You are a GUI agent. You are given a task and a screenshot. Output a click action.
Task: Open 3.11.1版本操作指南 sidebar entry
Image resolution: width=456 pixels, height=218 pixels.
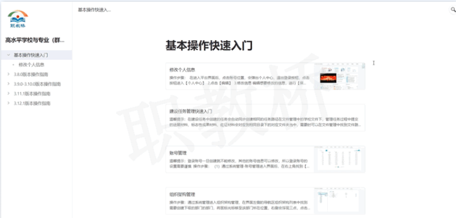point(32,93)
